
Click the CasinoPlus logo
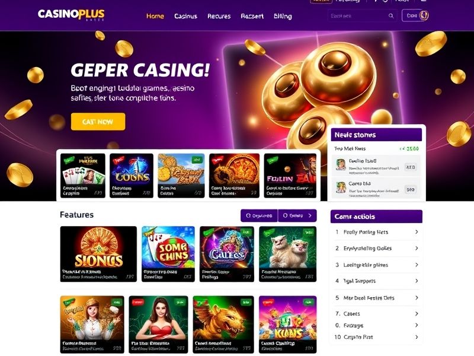point(71,14)
